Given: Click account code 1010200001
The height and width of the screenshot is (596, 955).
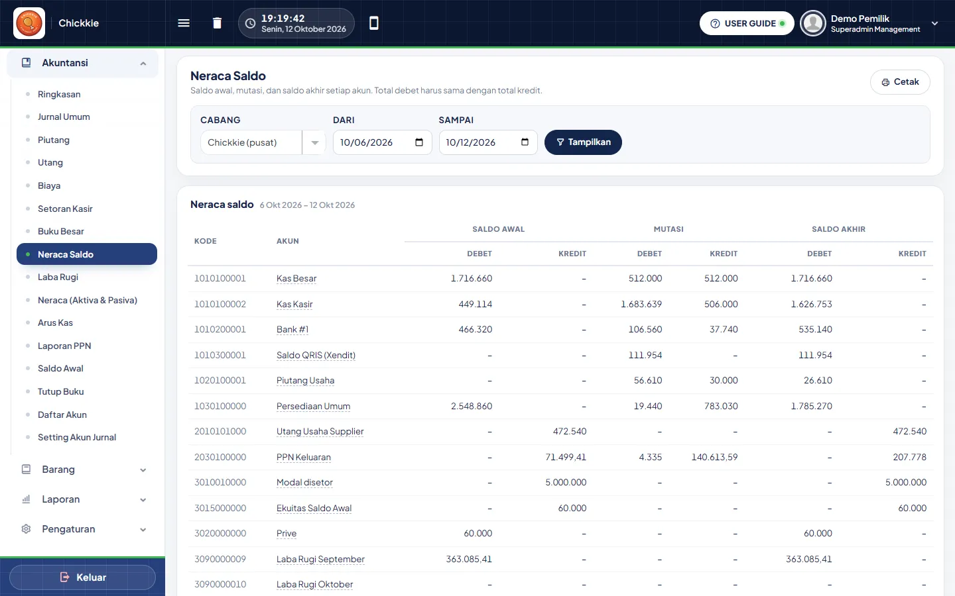Looking at the screenshot, I should [x=220, y=330].
